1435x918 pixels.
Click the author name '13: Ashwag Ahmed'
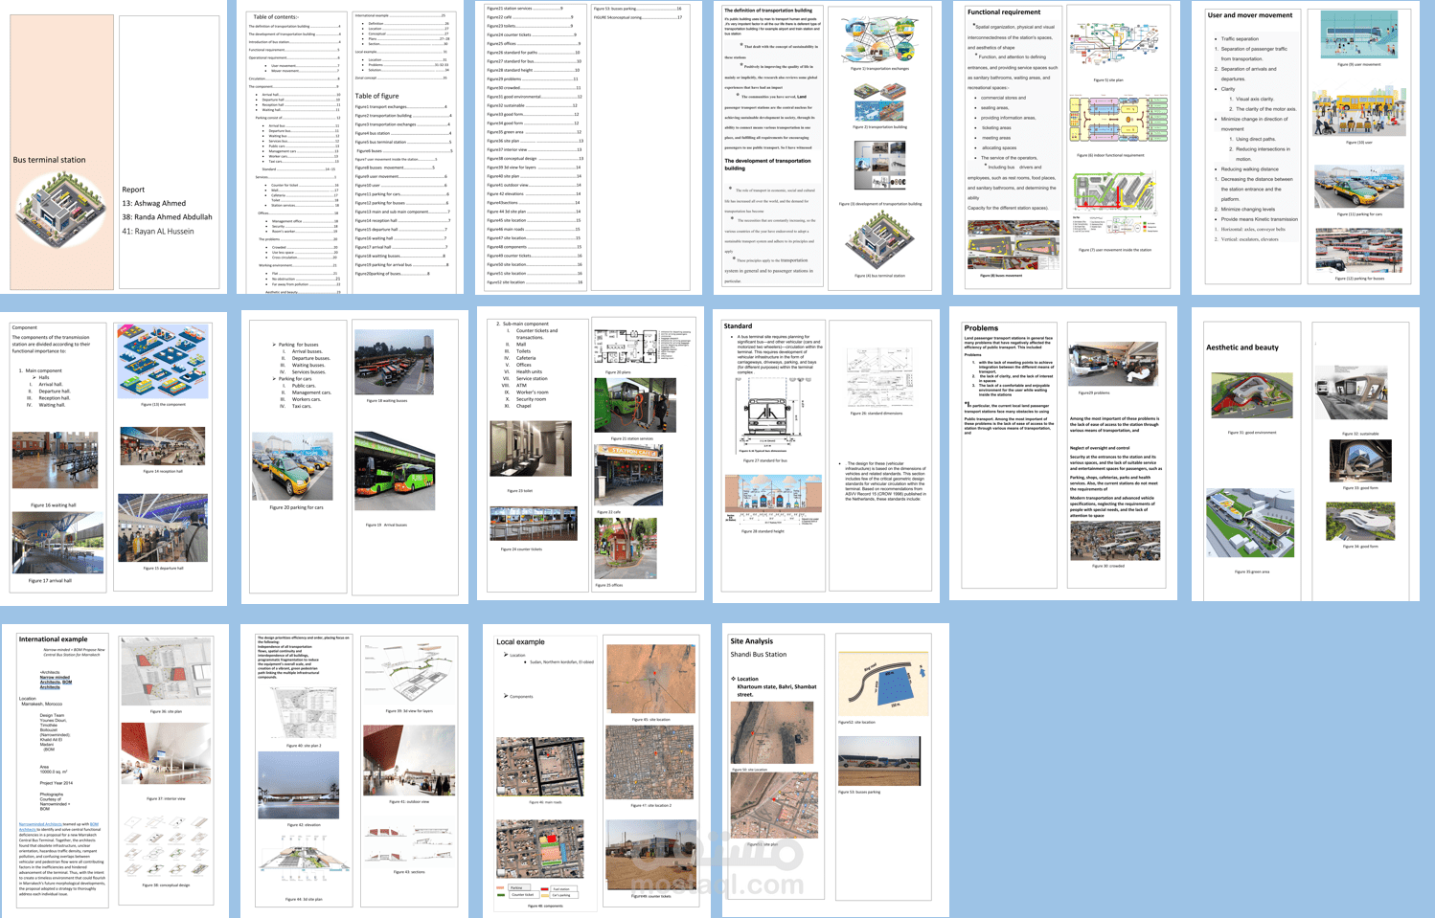point(153,203)
